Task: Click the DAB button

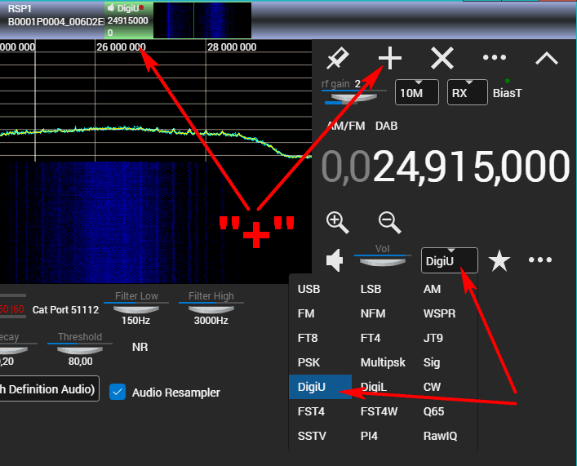Action: [386, 126]
